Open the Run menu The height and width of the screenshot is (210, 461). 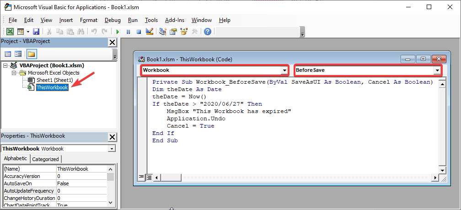click(133, 20)
